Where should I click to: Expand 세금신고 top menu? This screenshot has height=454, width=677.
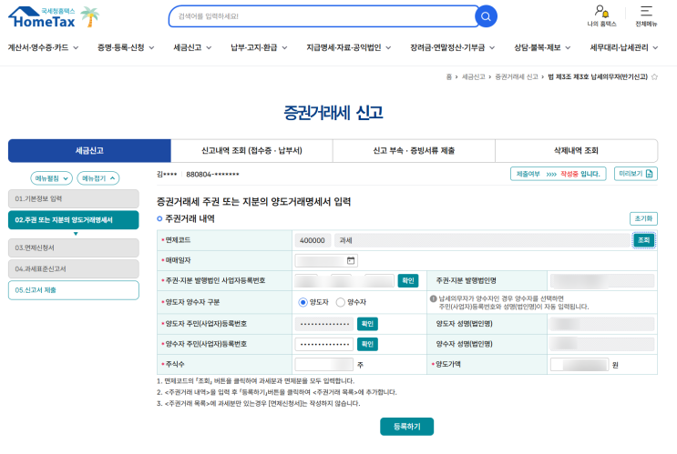tap(192, 47)
